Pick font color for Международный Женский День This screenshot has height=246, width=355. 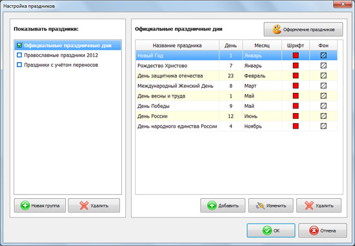(x=296, y=86)
